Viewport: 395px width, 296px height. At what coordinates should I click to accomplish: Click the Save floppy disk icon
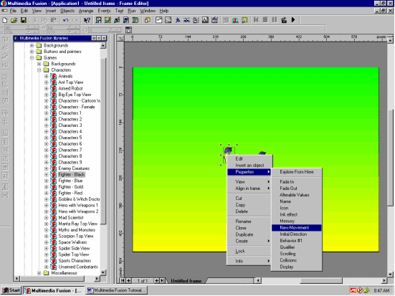(x=24, y=20)
